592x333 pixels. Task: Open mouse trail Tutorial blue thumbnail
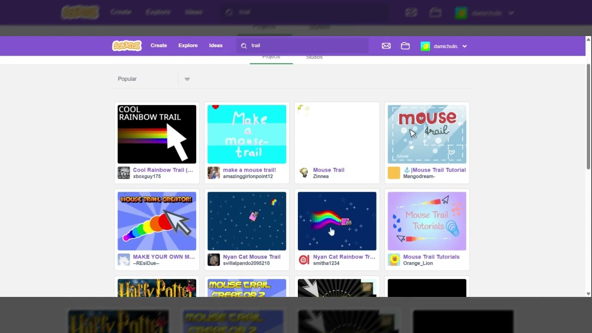(x=427, y=134)
